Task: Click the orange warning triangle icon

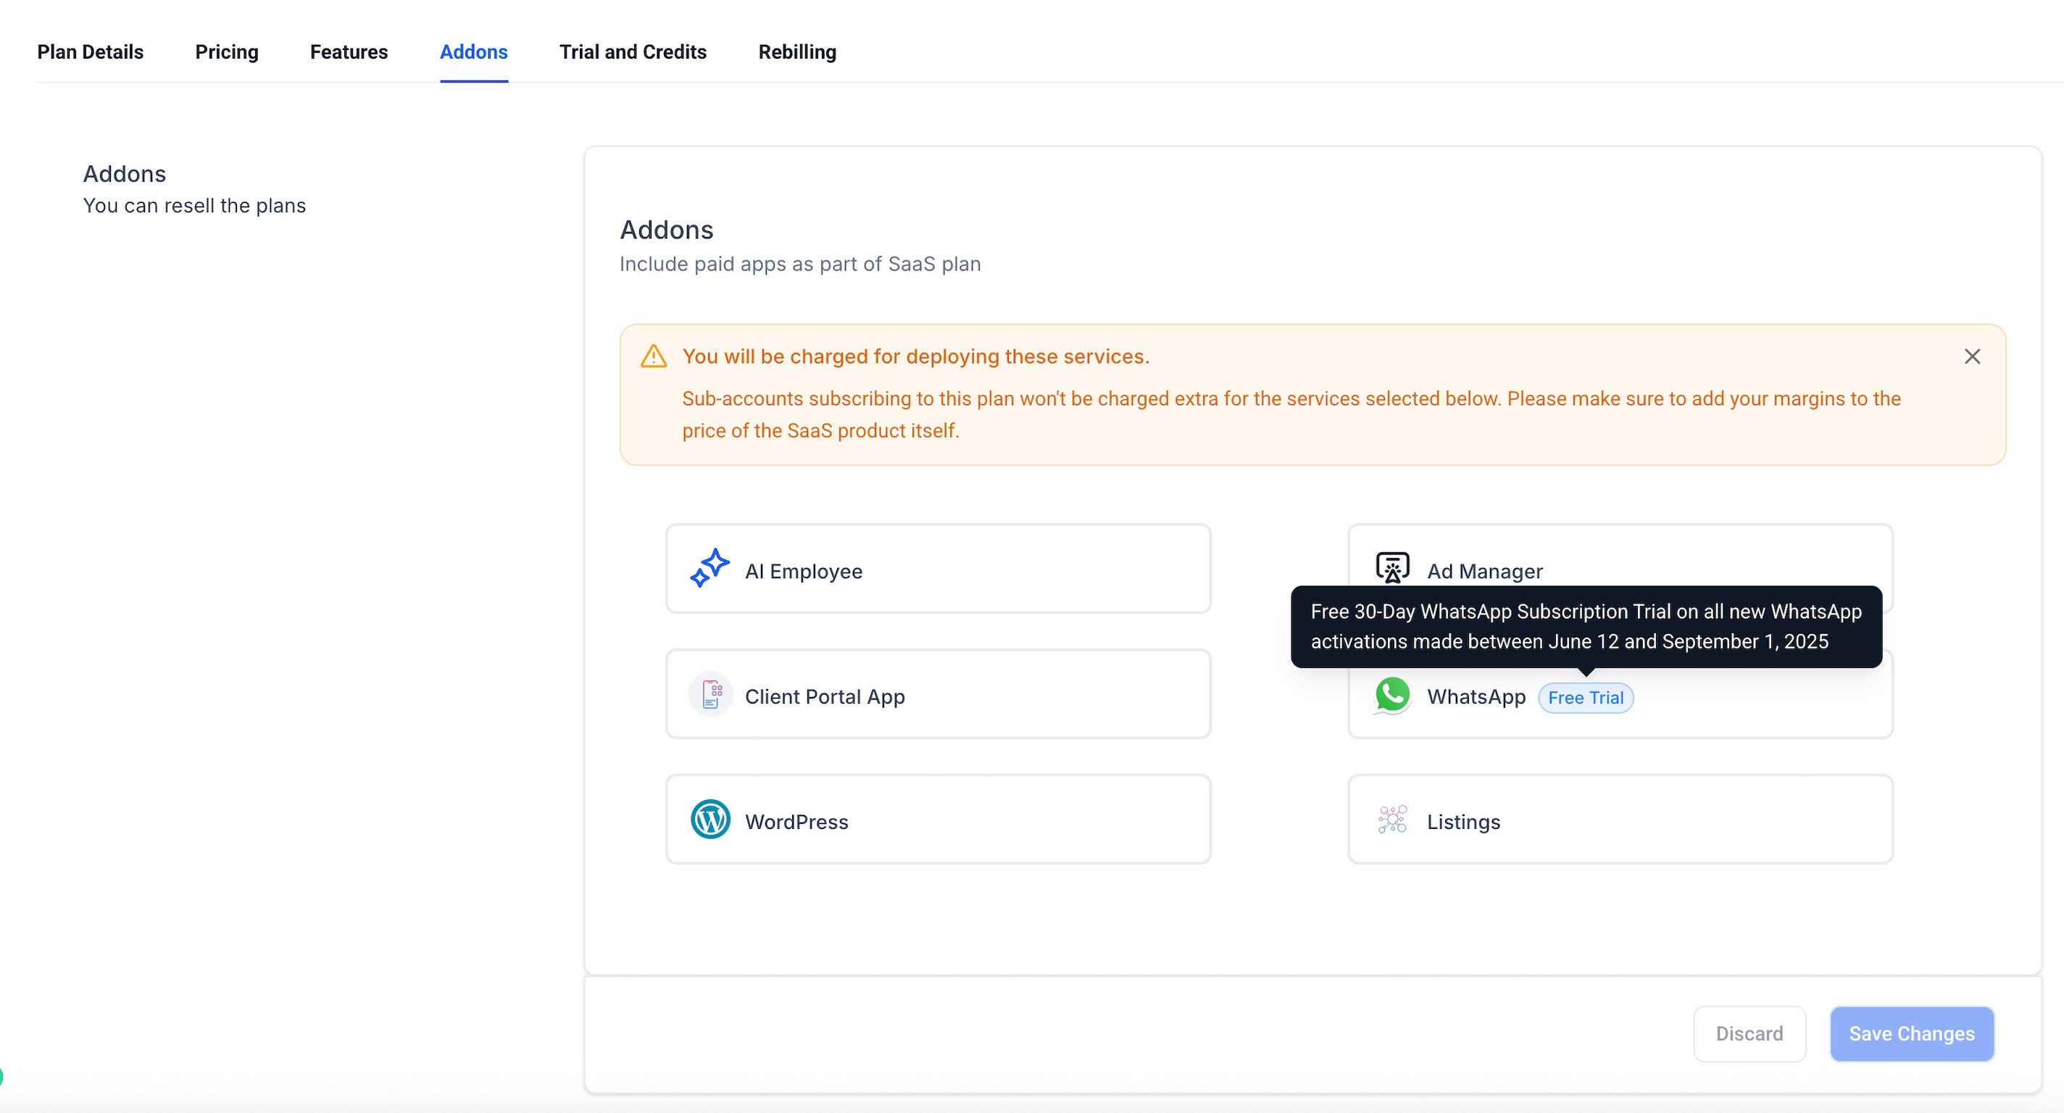Action: tap(654, 357)
